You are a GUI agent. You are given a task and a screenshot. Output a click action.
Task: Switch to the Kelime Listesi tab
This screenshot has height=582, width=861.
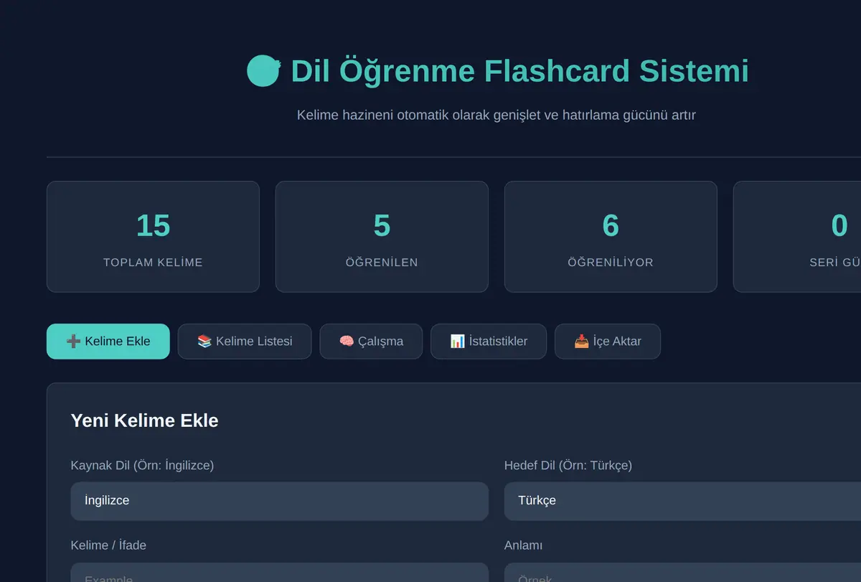[x=245, y=342]
